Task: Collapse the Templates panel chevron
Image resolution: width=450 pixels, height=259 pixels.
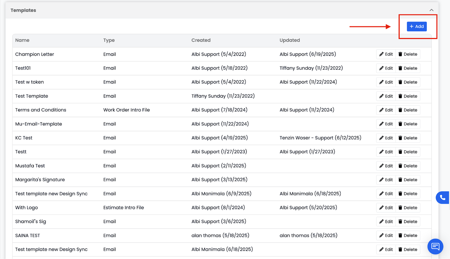Action: (x=431, y=10)
